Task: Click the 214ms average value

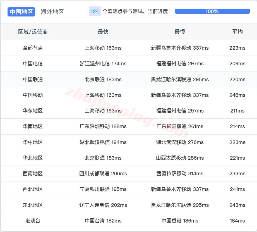Action: pos(237,126)
